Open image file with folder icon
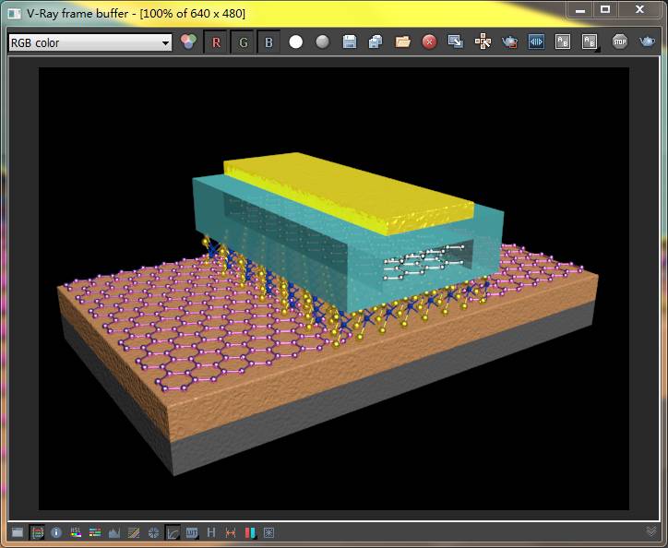The height and width of the screenshot is (548, 668). pos(402,42)
